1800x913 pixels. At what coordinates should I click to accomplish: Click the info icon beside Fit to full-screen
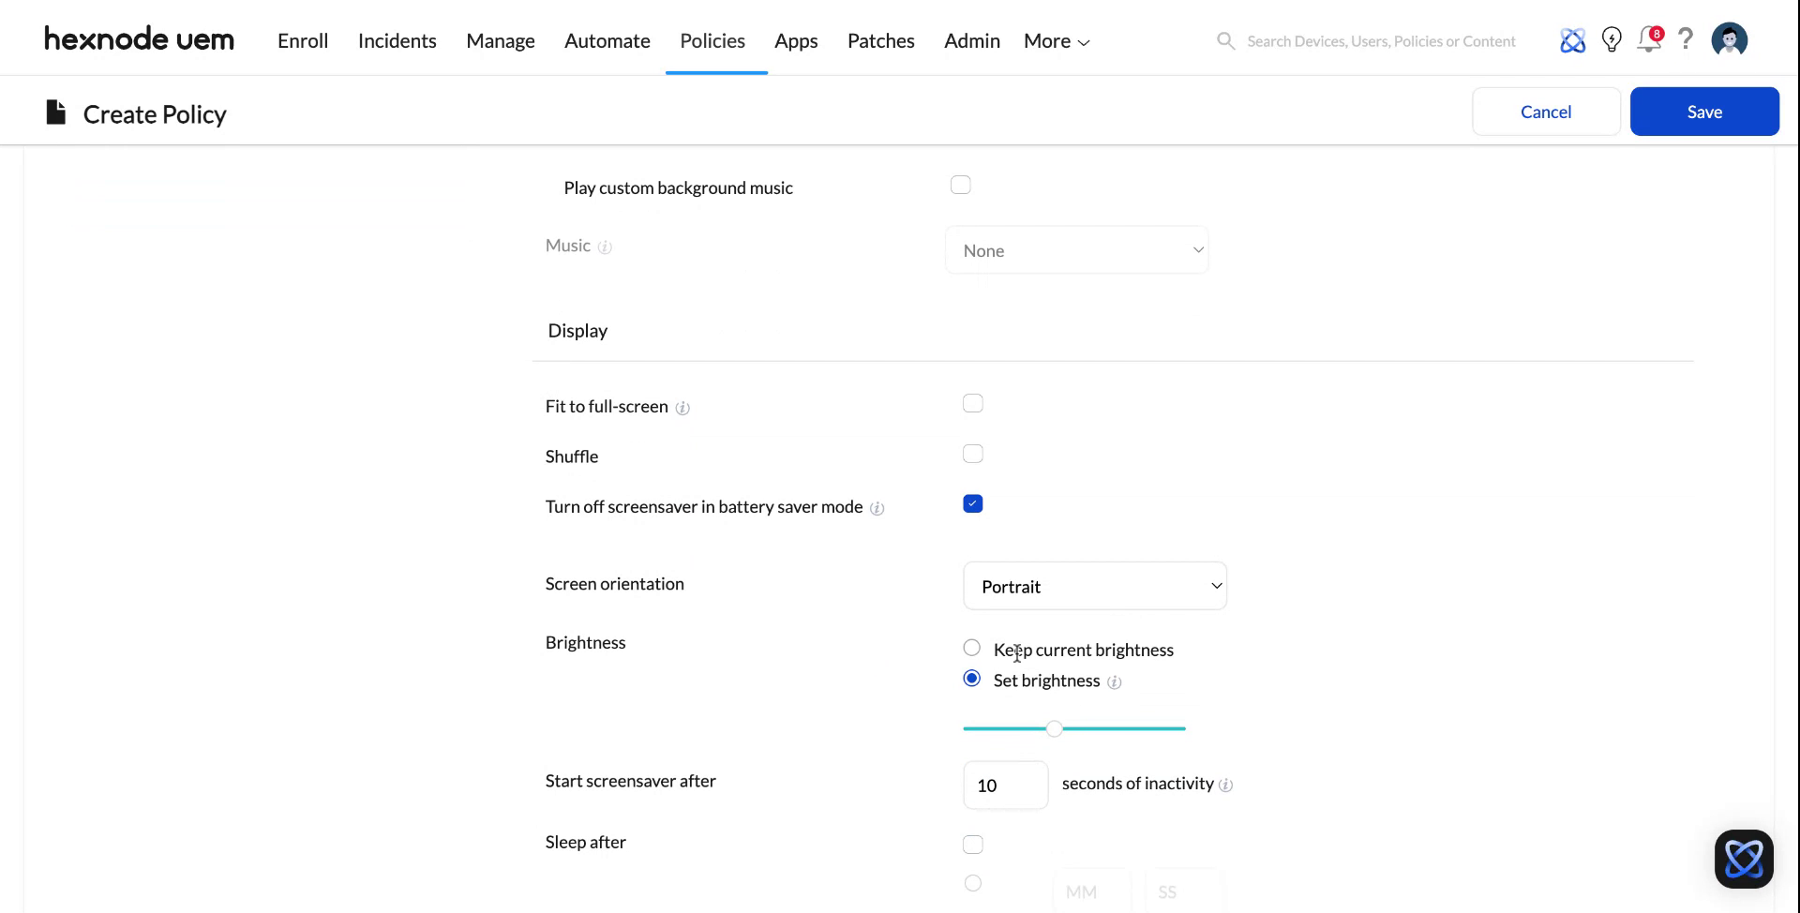(x=682, y=408)
